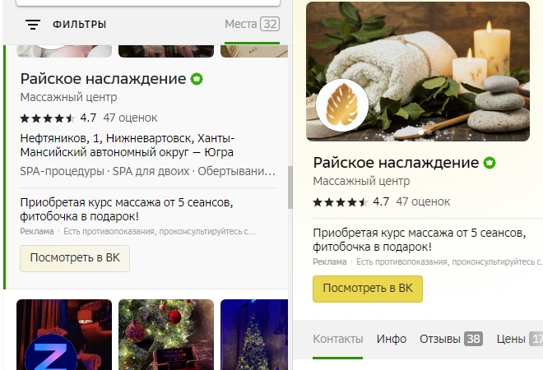Viewport: 543px width, 370px height.
Task: Click the green verified badge in left card title
Action: point(197,79)
